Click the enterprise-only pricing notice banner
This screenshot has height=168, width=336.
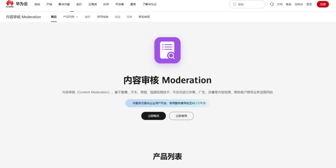167,103
